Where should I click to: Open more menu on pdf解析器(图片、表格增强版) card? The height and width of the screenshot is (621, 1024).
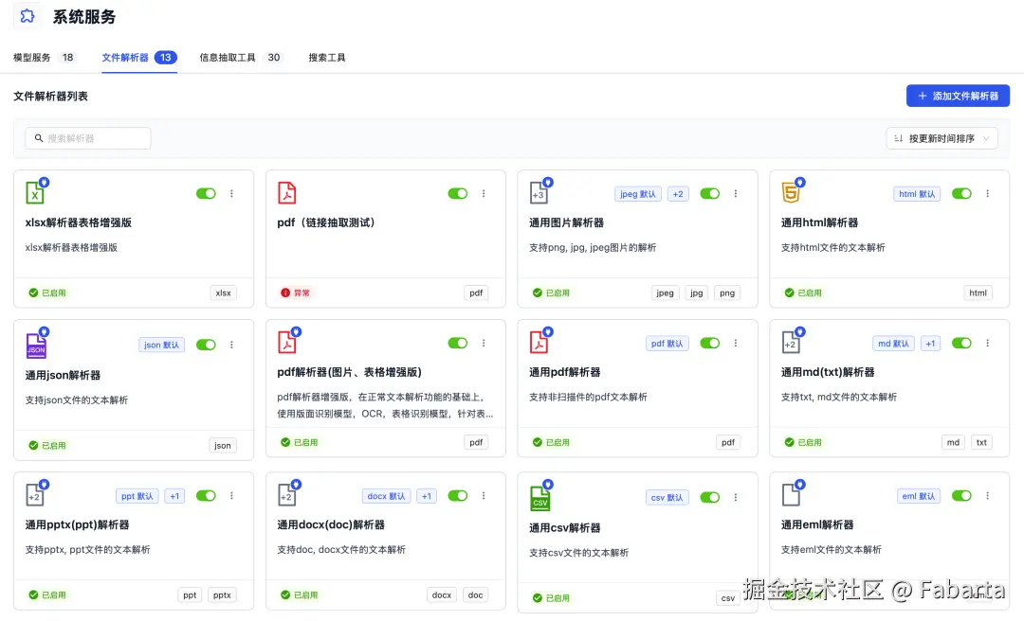coord(484,343)
